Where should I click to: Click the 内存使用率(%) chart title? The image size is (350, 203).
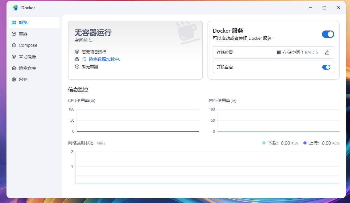pos(223,101)
